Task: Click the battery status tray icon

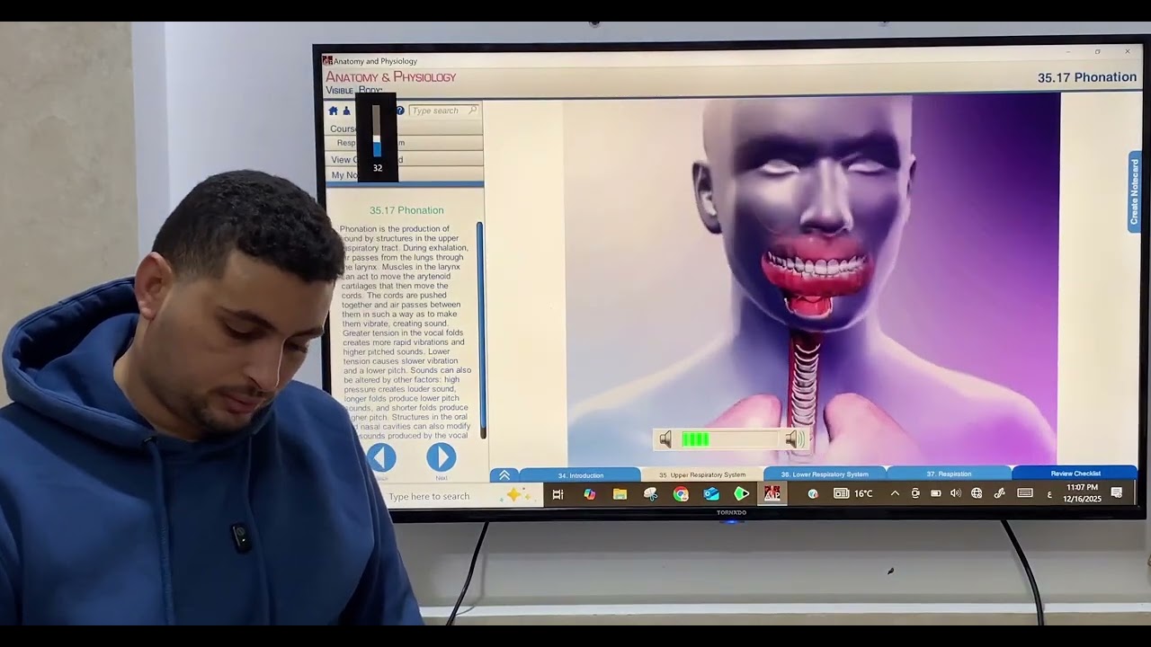Action: [x=936, y=493]
